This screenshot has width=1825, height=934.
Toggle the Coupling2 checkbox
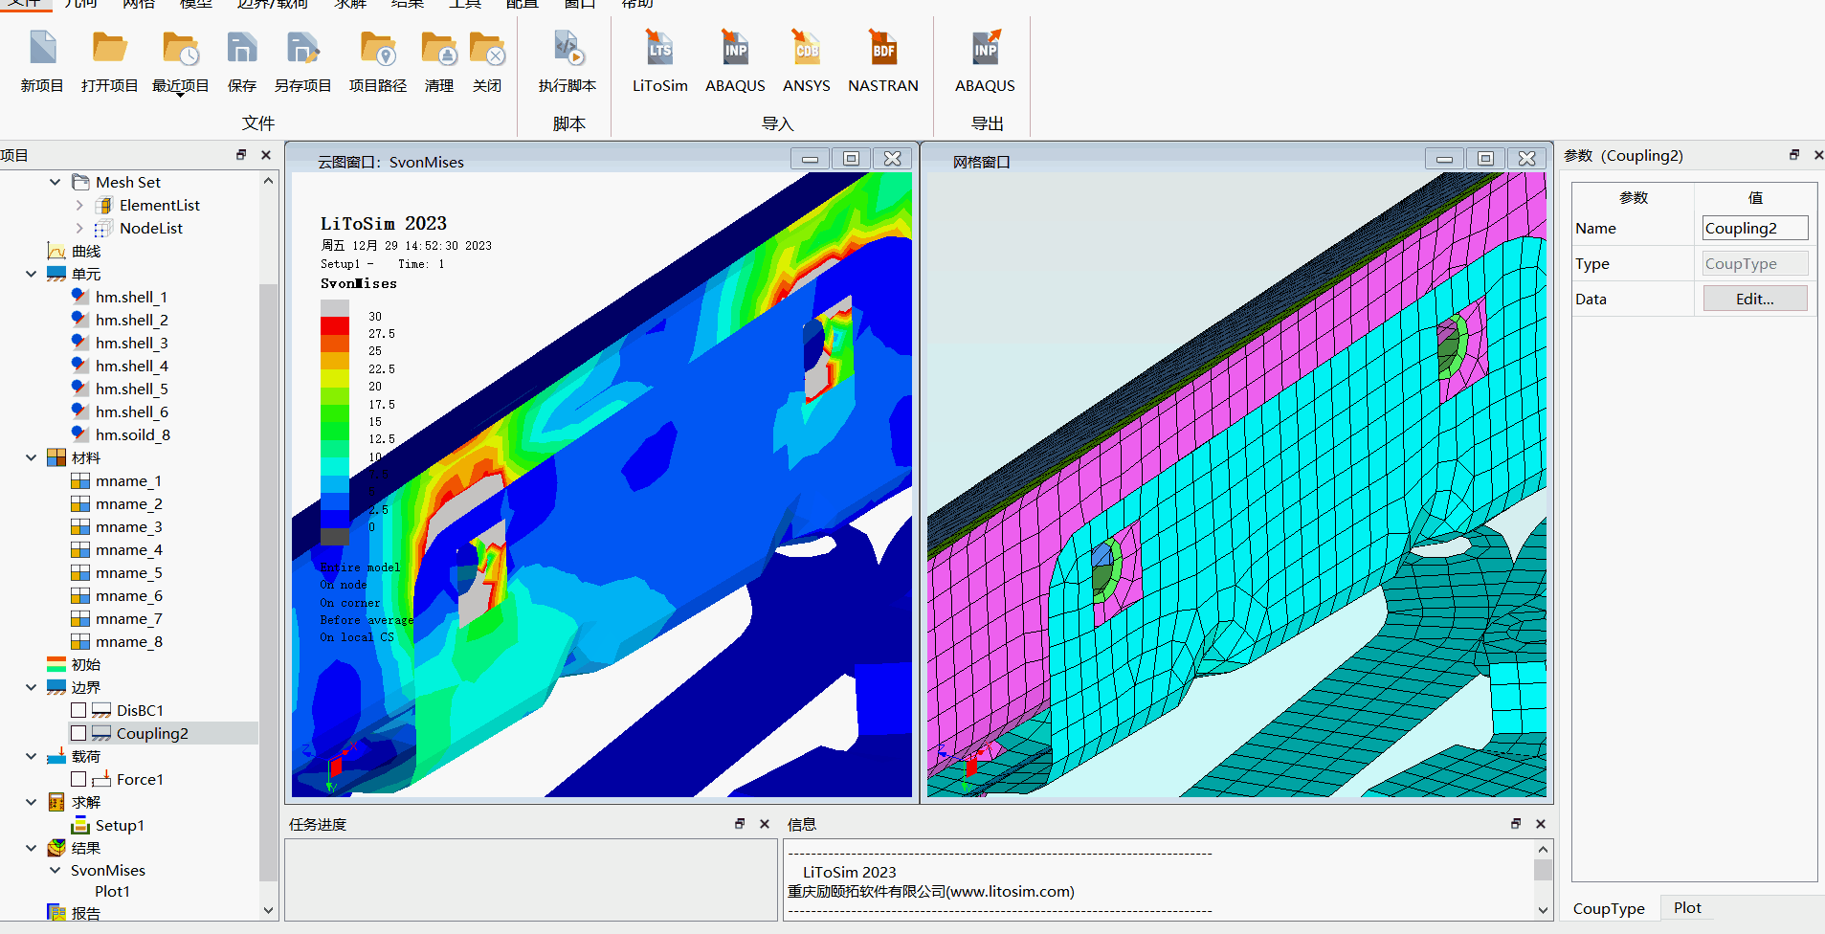pos(78,733)
